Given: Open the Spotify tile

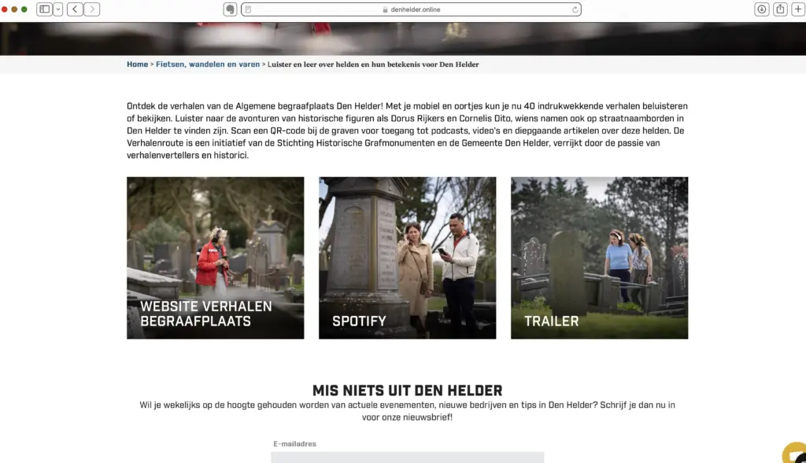Looking at the screenshot, I should tap(407, 258).
